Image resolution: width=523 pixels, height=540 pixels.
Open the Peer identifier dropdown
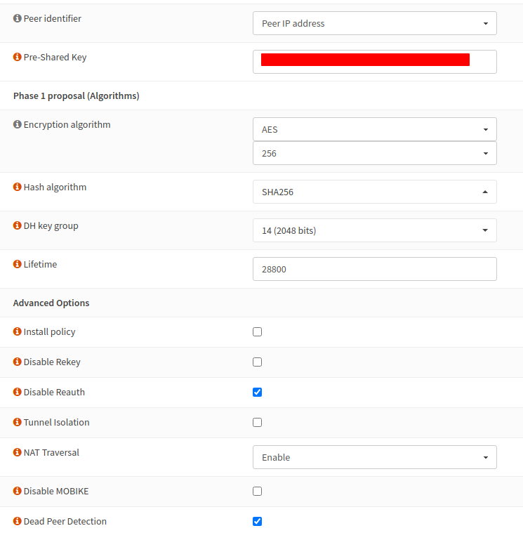(x=375, y=23)
